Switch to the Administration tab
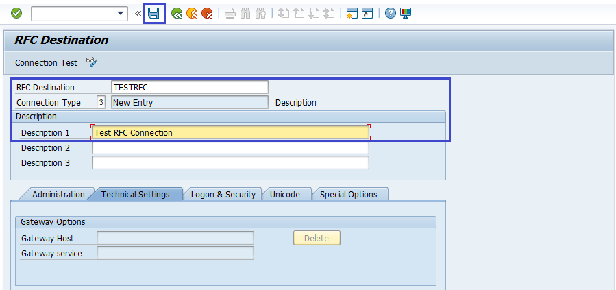616x290 pixels. tap(58, 194)
